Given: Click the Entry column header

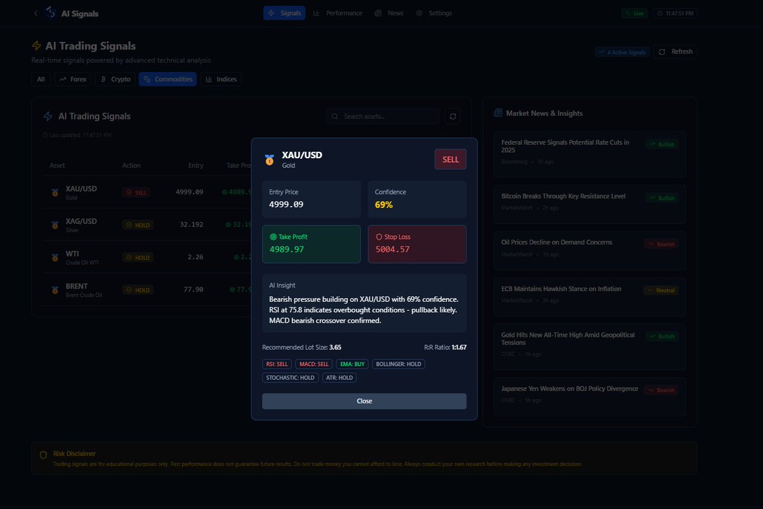Looking at the screenshot, I should click(196, 165).
